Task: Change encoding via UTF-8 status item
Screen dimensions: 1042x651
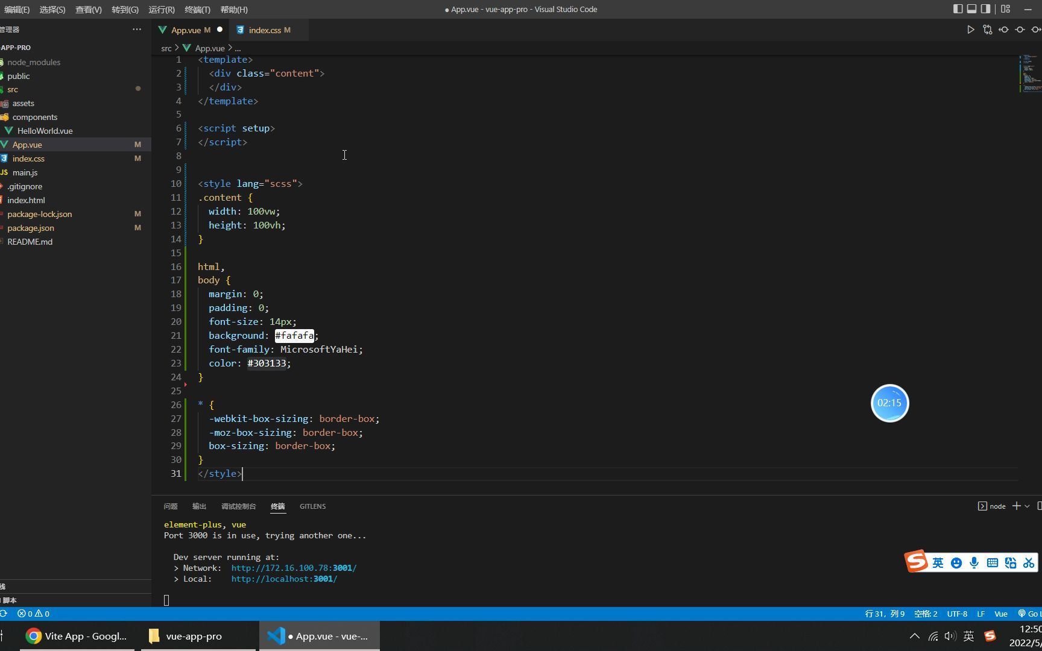Action: pos(957,614)
